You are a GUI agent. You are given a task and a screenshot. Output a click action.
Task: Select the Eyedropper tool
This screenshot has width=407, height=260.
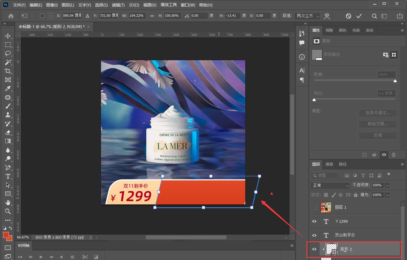click(8, 89)
